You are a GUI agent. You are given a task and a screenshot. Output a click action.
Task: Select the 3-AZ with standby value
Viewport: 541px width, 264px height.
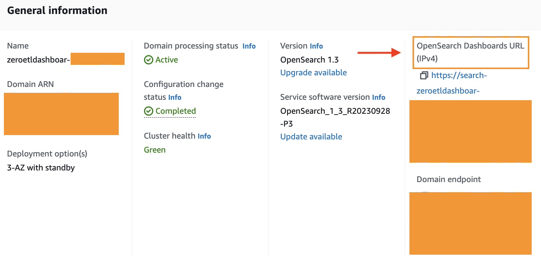point(41,168)
